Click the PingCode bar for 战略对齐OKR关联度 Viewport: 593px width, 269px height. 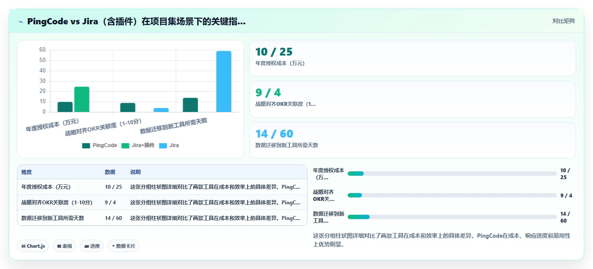tap(128, 108)
